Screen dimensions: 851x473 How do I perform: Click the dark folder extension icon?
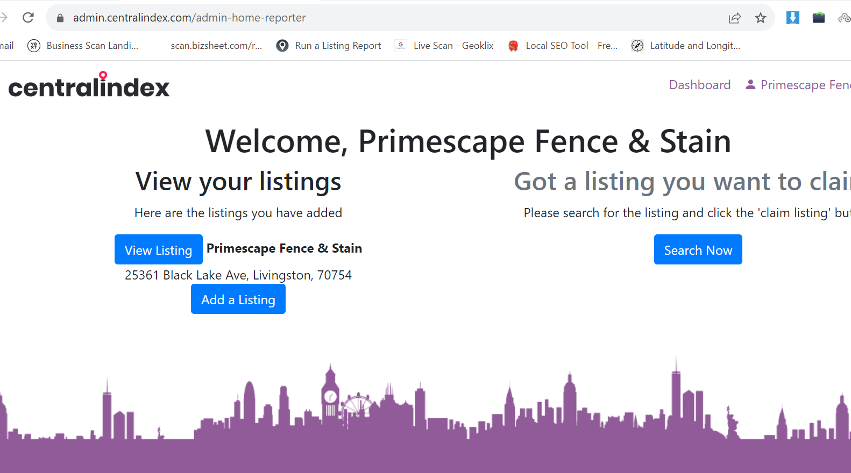818,18
